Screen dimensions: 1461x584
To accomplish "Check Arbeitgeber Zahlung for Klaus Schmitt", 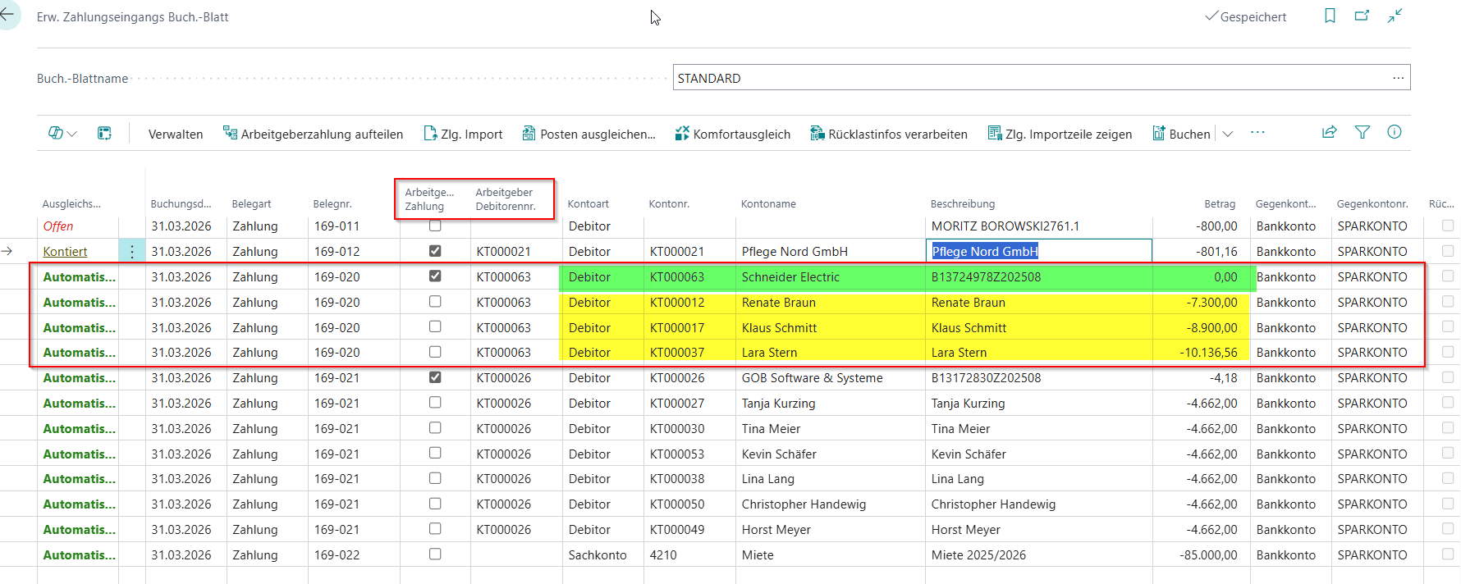I will pyautogui.click(x=435, y=327).
